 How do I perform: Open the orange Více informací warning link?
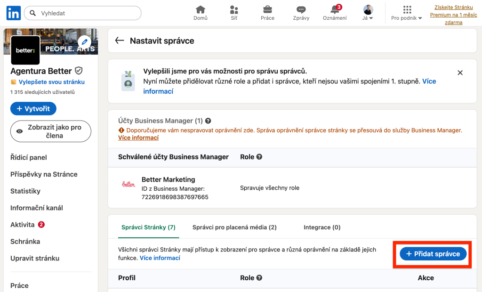138,138
